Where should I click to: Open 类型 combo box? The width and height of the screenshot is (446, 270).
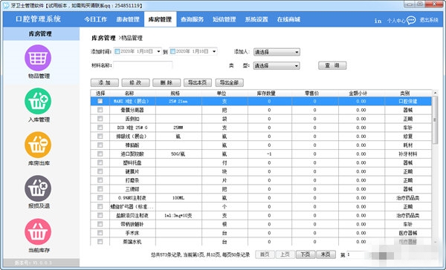277,66
